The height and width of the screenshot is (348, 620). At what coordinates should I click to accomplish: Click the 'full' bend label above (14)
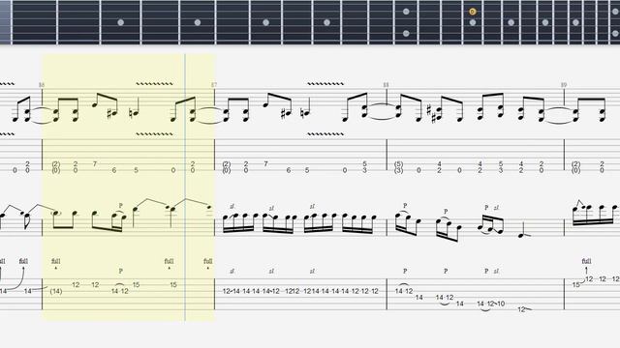(56, 261)
